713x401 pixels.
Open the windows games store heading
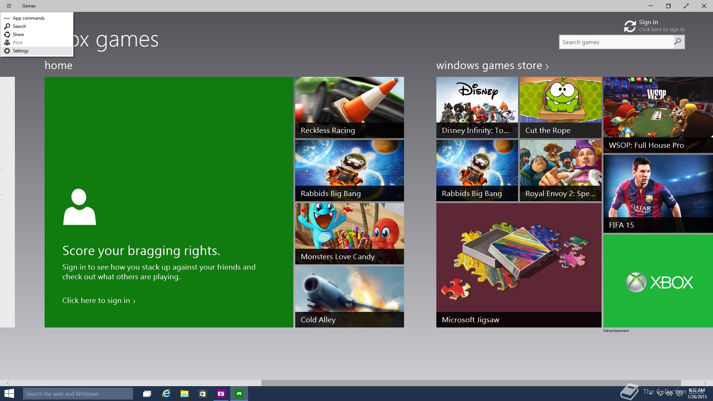[489, 65]
